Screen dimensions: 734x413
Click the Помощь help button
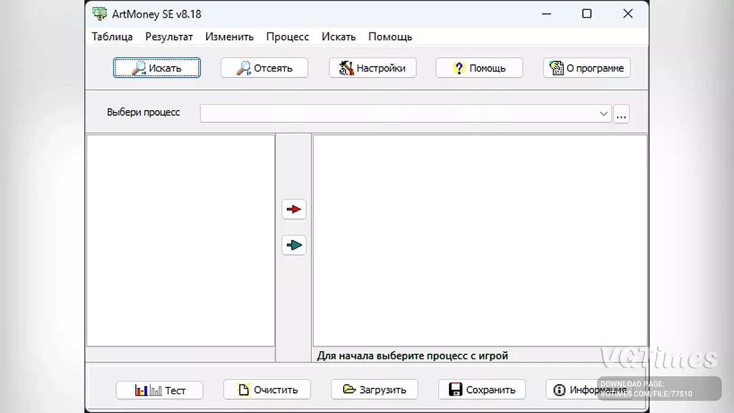(x=480, y=68)
